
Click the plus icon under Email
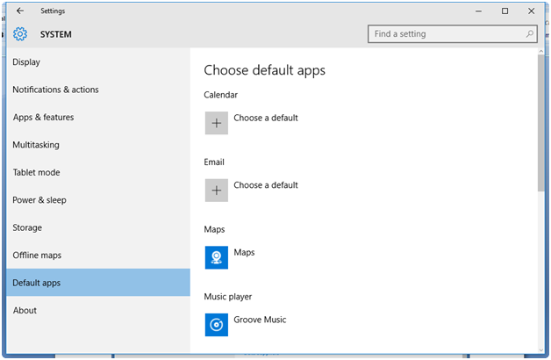(217, 190)
